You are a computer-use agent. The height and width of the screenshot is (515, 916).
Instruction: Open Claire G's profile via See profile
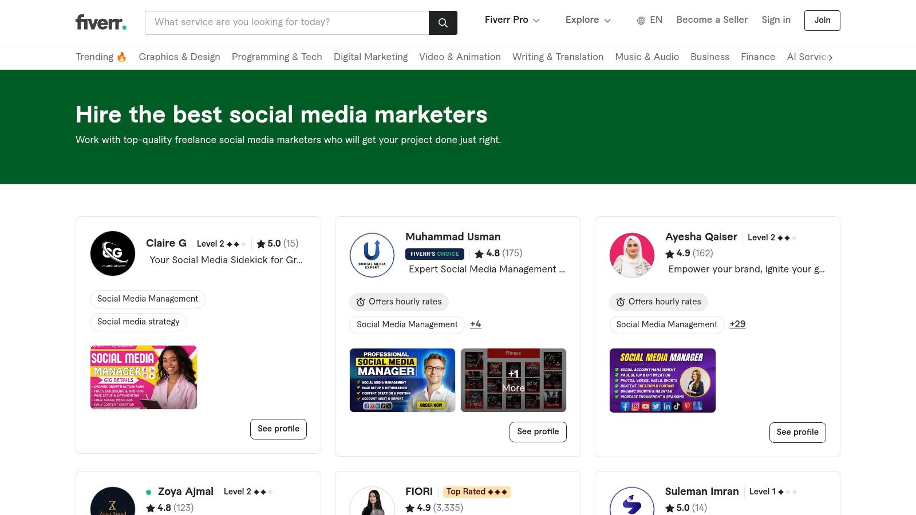[278, 429]
